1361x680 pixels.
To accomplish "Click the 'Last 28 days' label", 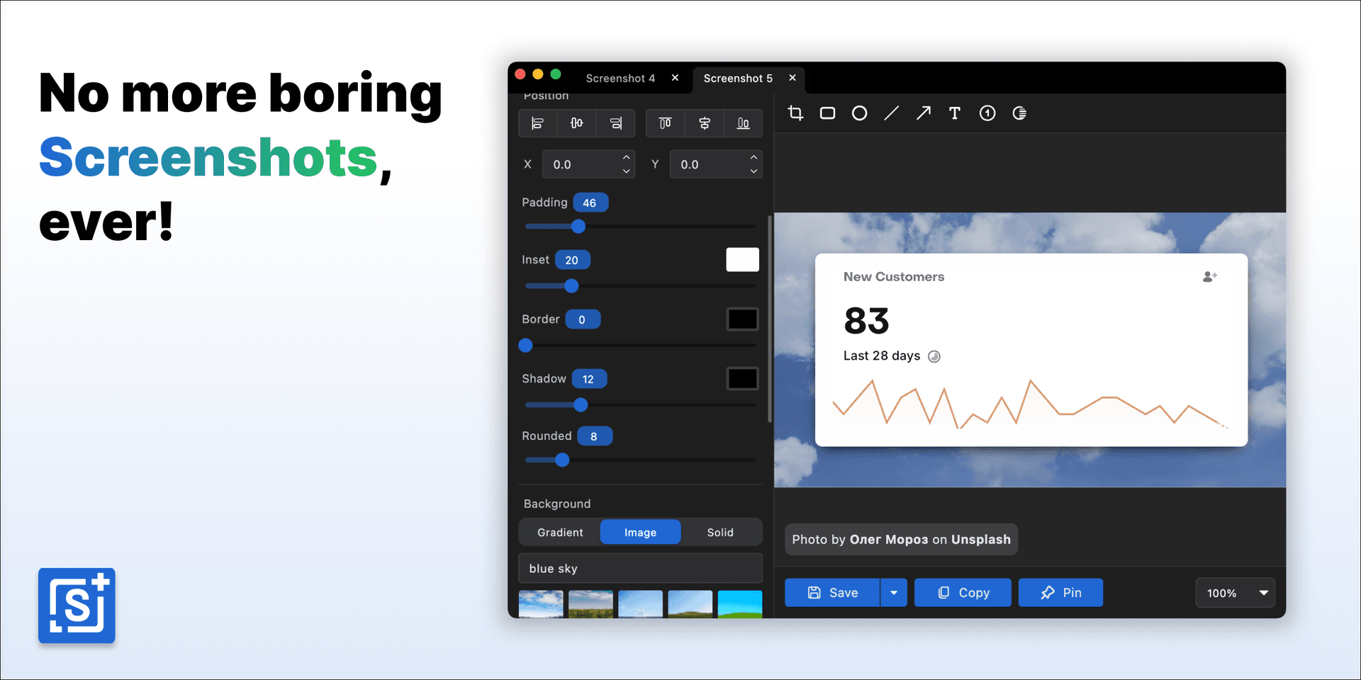I will pyautogui.click(x=882, y=356).
